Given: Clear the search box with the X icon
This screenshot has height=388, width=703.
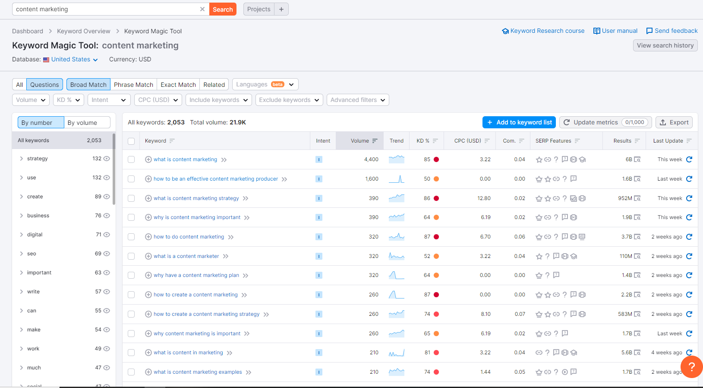Looking at the screenshot, I should 202,9.
